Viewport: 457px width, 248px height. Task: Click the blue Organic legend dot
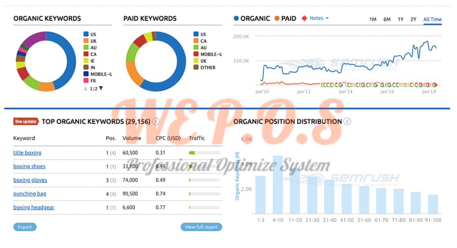(236, 19)
